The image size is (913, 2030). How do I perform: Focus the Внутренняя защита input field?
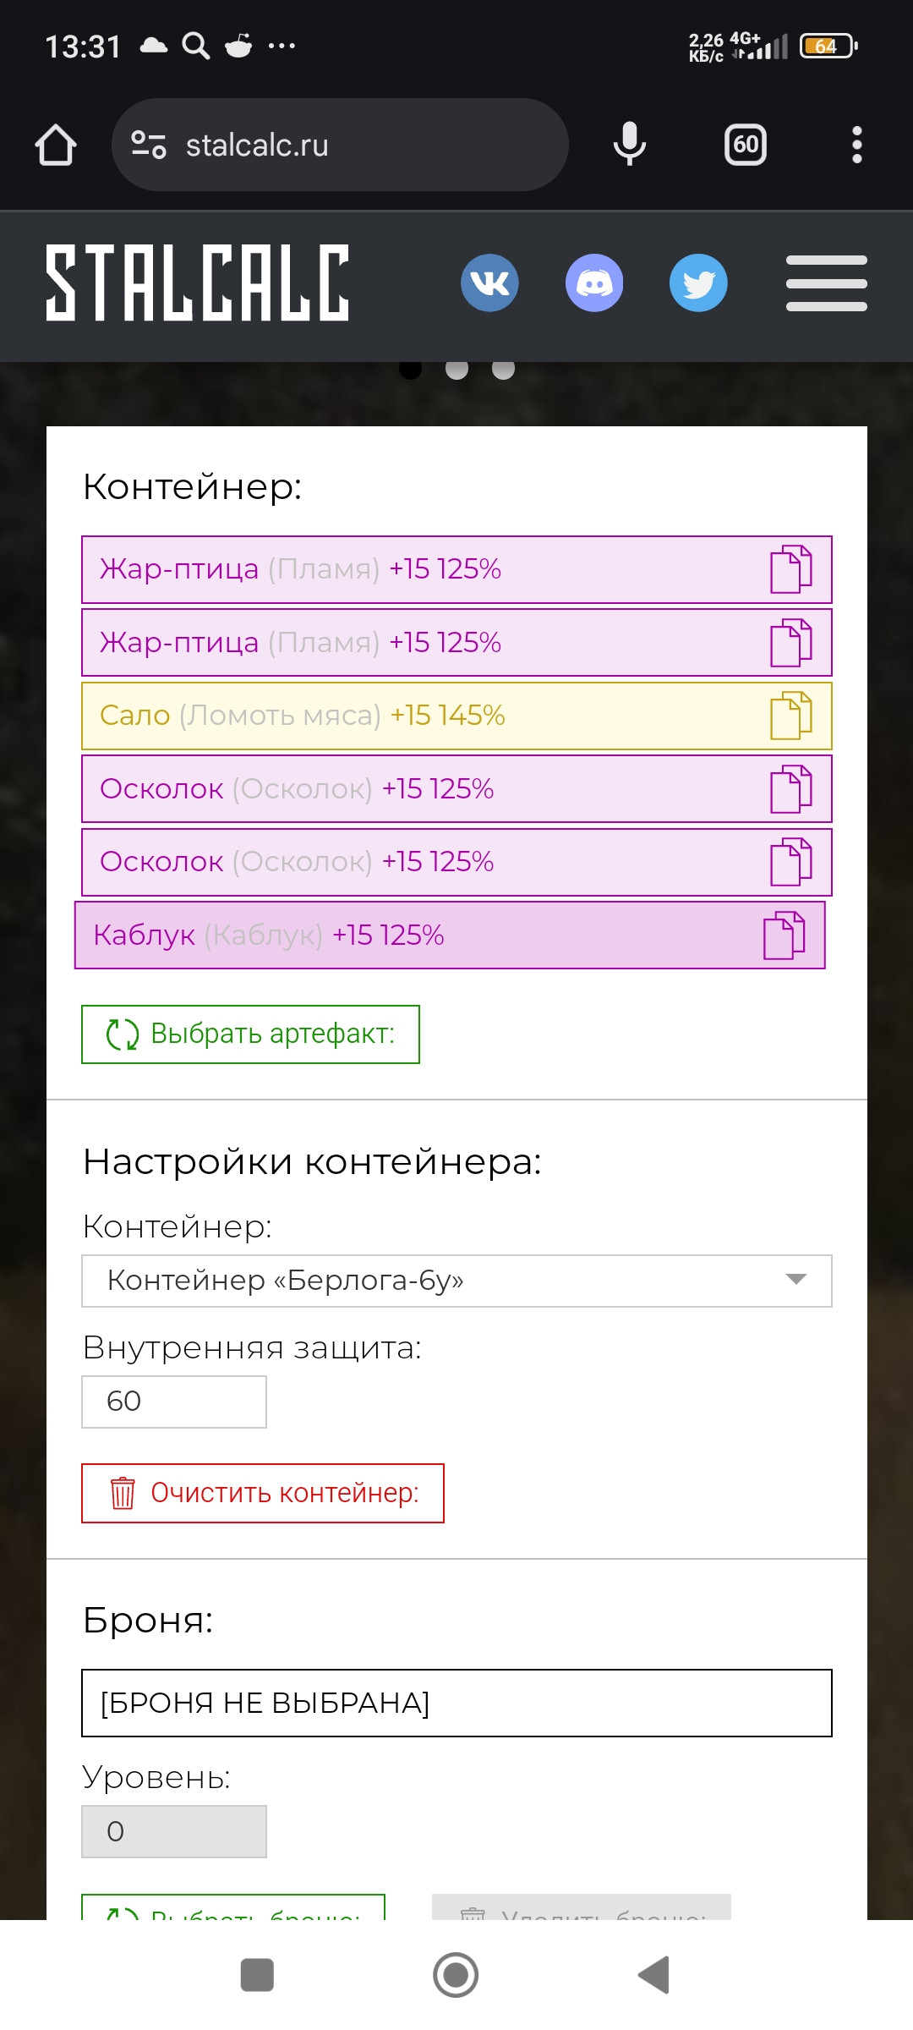pyautogui.click(x=174, y=1402)
